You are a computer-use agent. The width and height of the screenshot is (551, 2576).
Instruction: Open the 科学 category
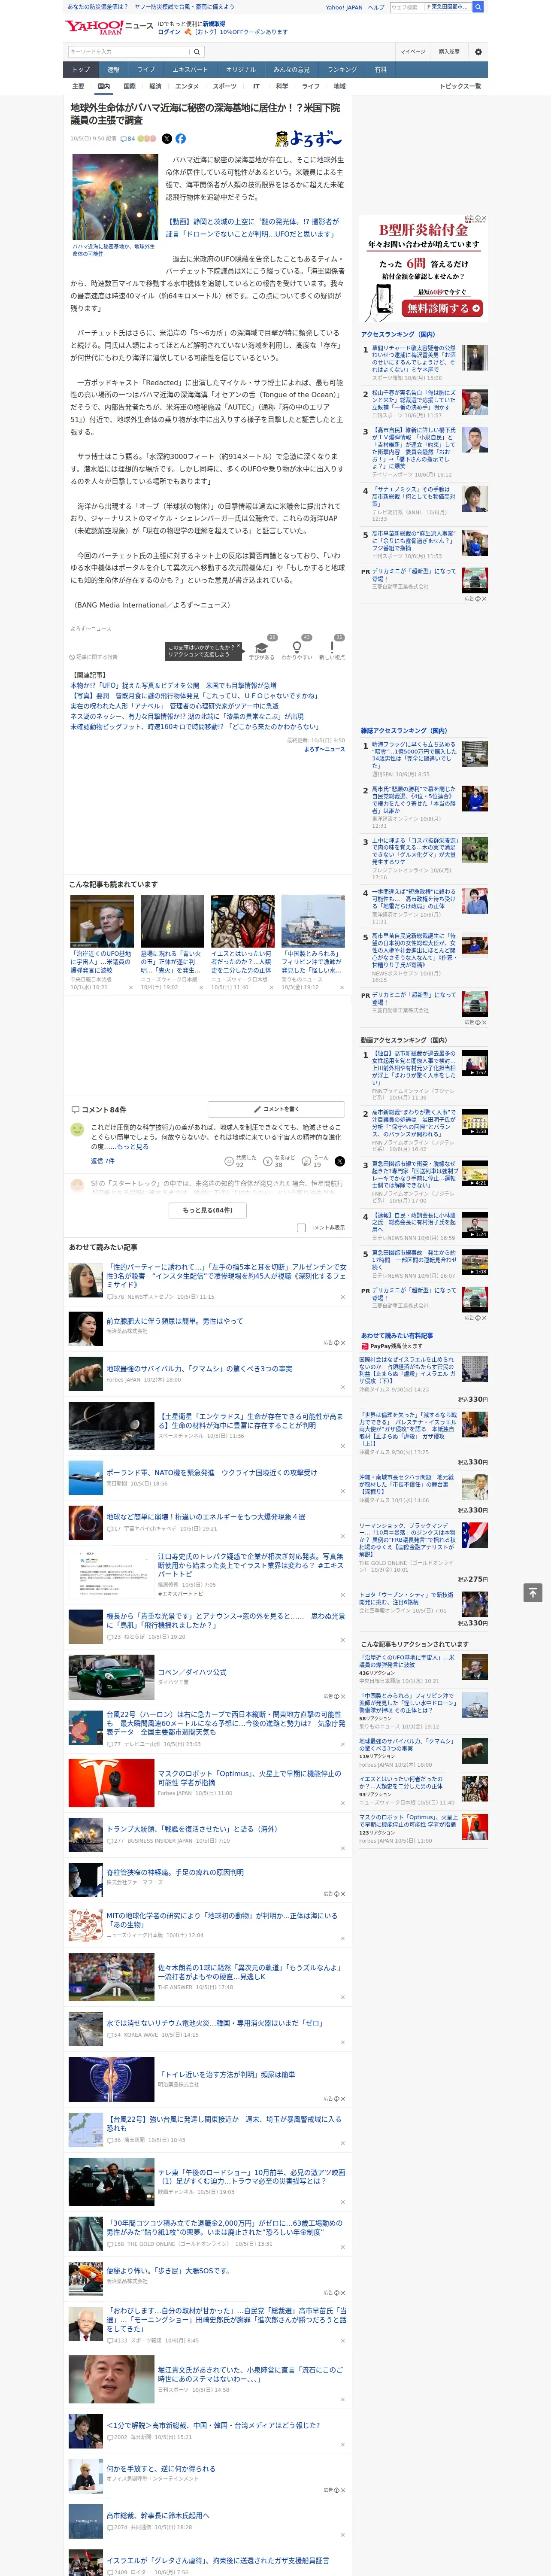(x=282, y=86)
